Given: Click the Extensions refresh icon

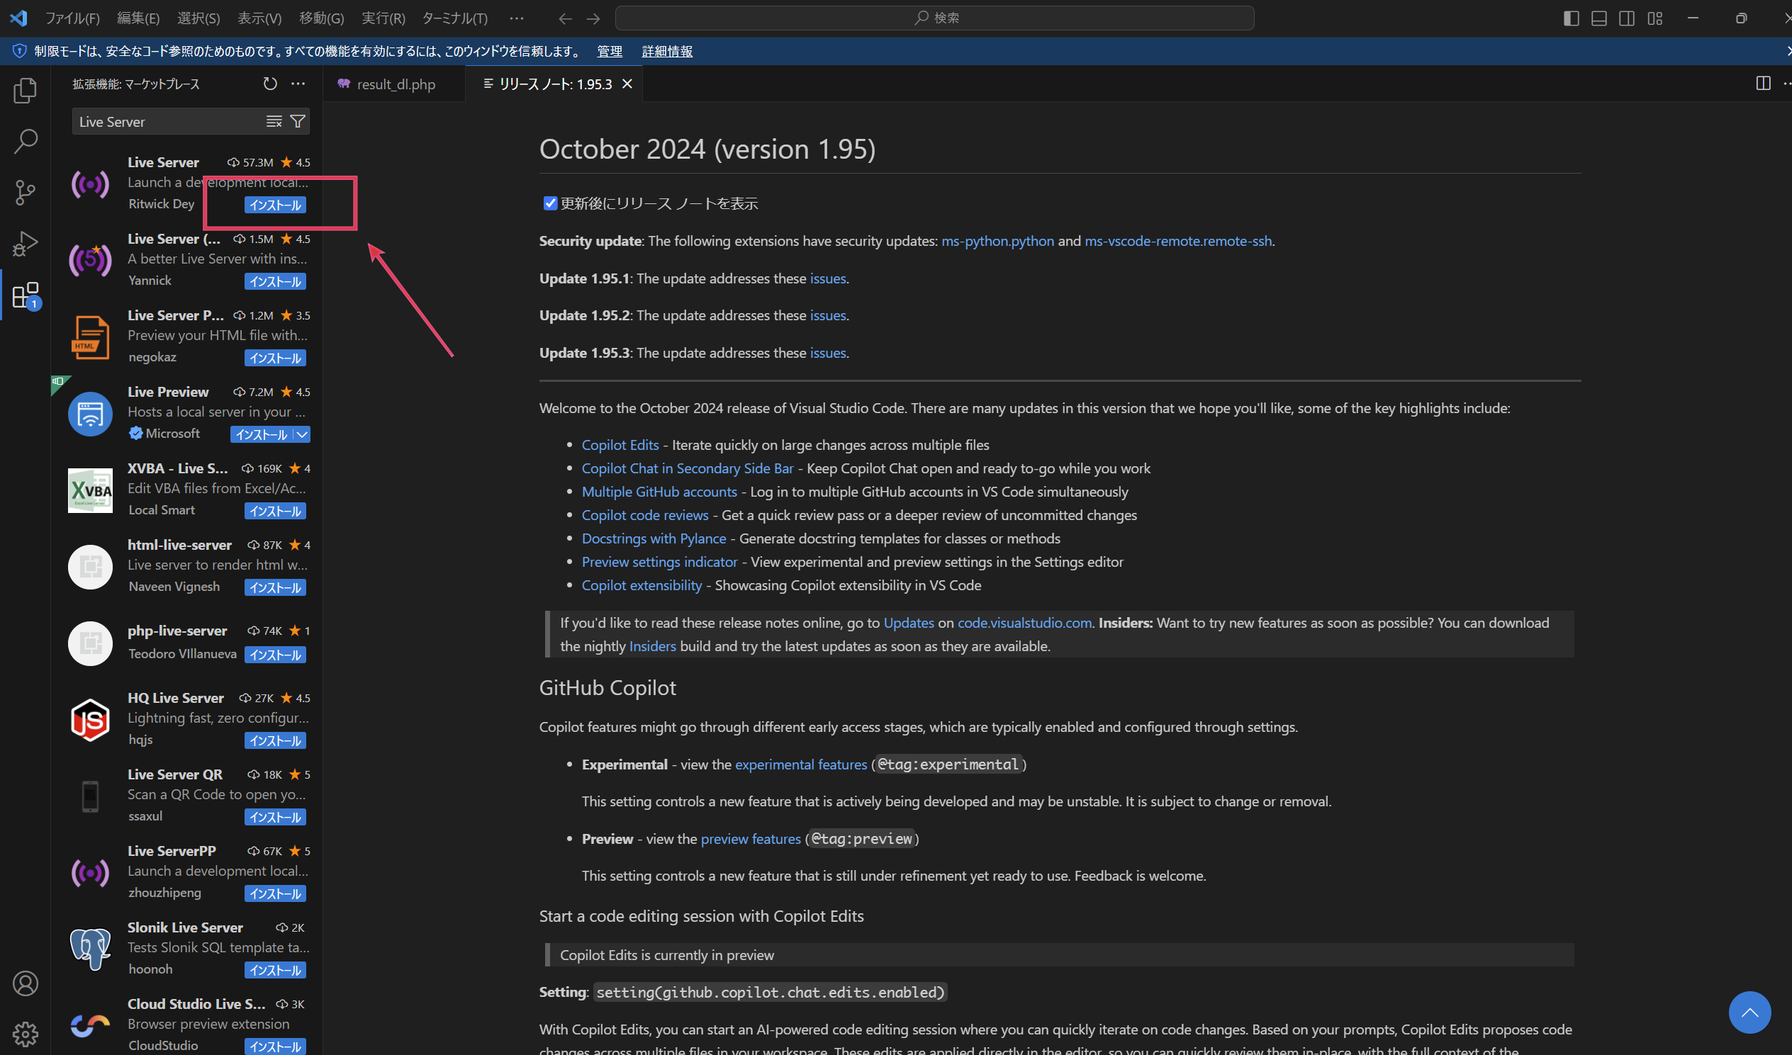Looking at the screenshot, I should (268, 83).
